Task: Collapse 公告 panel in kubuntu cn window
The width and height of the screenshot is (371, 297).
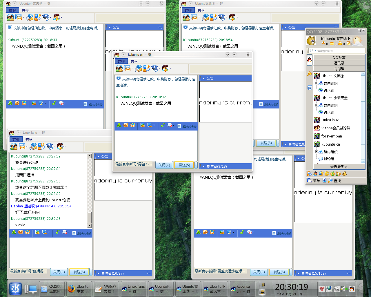Action: pos(203,79)
